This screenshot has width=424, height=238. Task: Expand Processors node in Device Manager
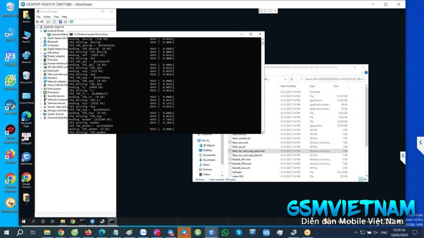click(41, 92)
